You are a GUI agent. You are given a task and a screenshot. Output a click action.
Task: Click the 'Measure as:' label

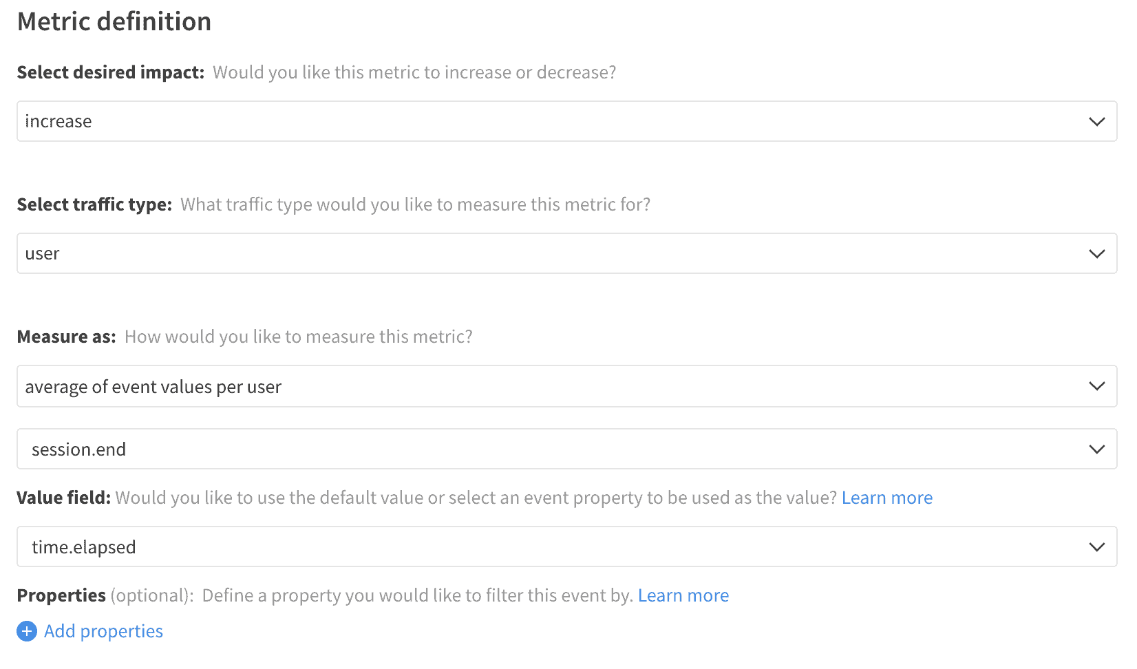point(66,337)
